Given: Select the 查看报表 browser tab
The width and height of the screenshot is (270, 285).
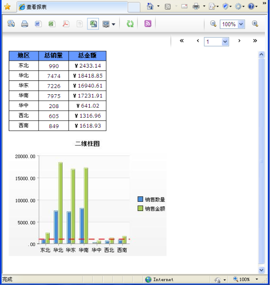Looking at the screenshot, I should [72, 7].
